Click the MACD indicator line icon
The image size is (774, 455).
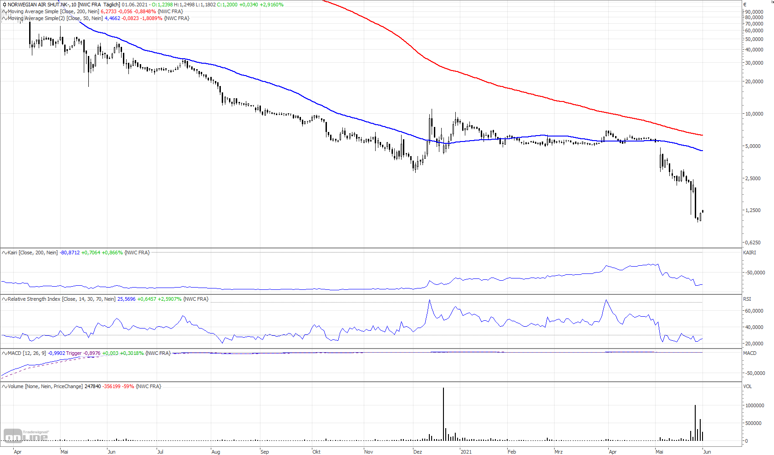tap(5, 353)
